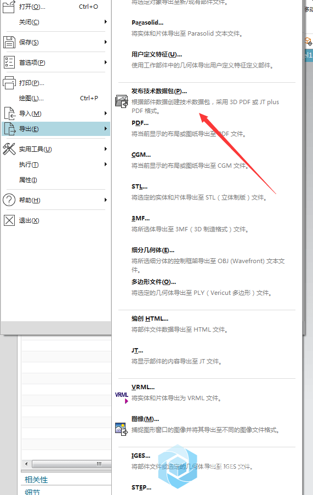This screenshot has width=313, height=495.
Task: Open the 相关性 panel link
Action: click(x=36, y=480)
